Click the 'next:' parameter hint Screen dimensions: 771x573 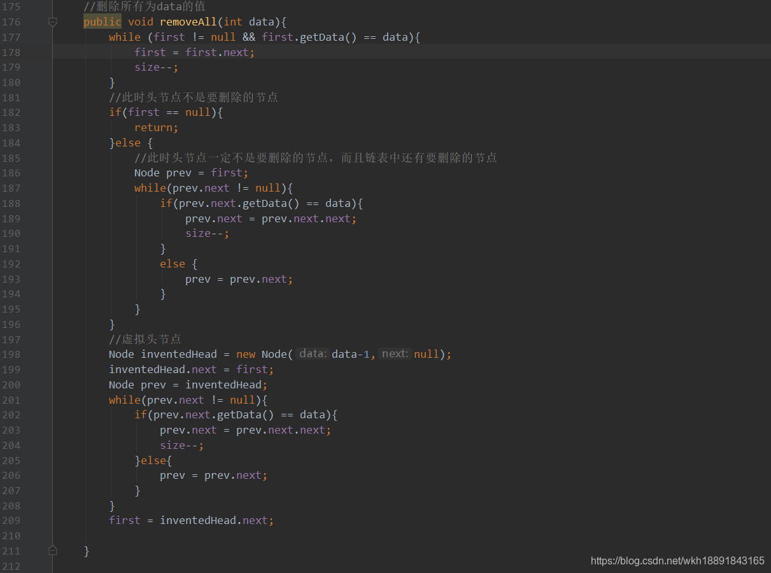click(x=395, y=354)
